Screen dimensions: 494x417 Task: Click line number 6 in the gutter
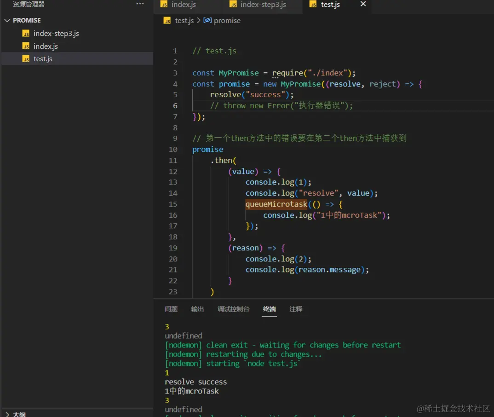(175, 105)
